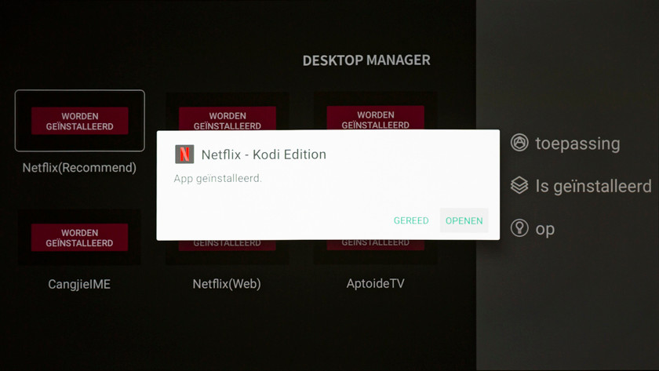The height and width of the screenshot is (371, 659).
Task: Open the 'Is geïnstalleerd' menu item
Action: 581,186
